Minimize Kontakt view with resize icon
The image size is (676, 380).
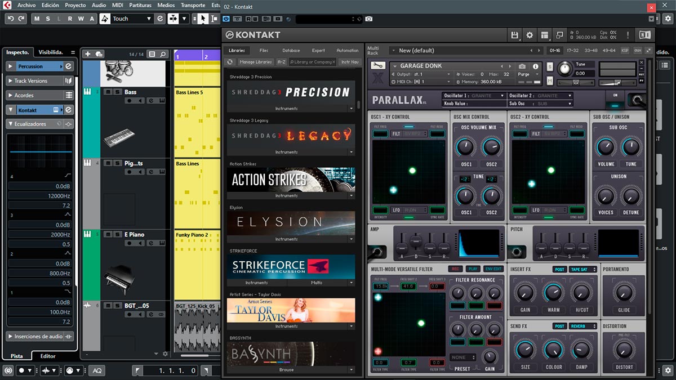(559, 35)
